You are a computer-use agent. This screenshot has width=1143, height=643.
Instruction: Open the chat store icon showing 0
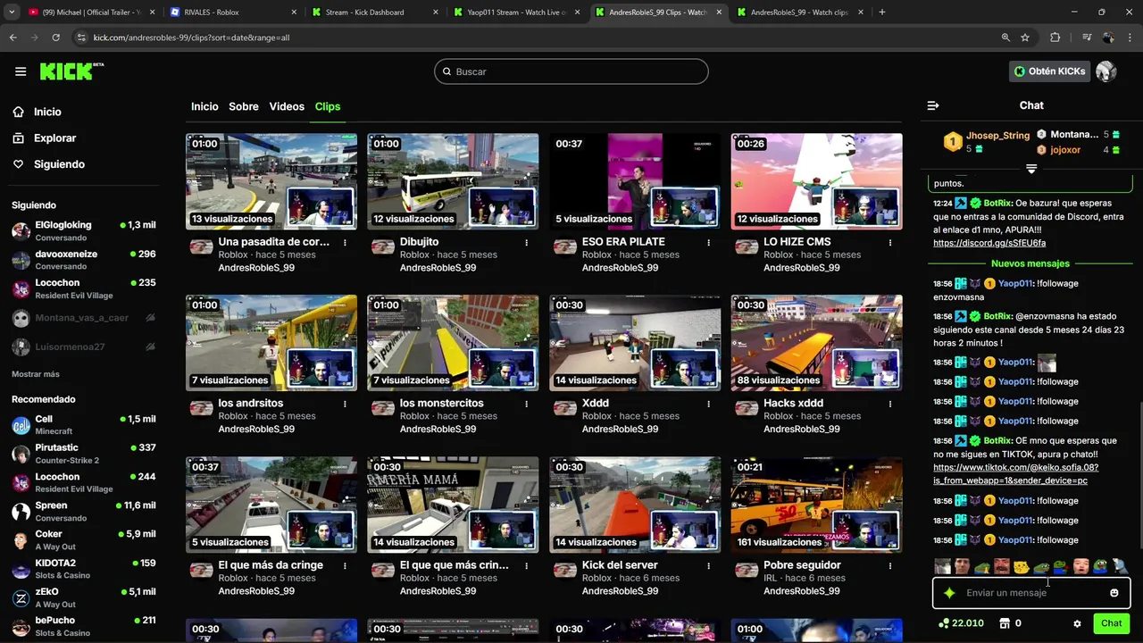[x=1010, y=623]
